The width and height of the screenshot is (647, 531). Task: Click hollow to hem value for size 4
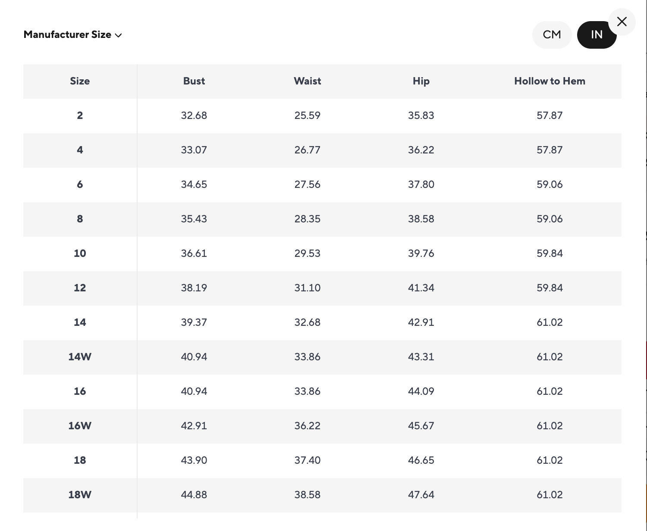coord(550,150)
